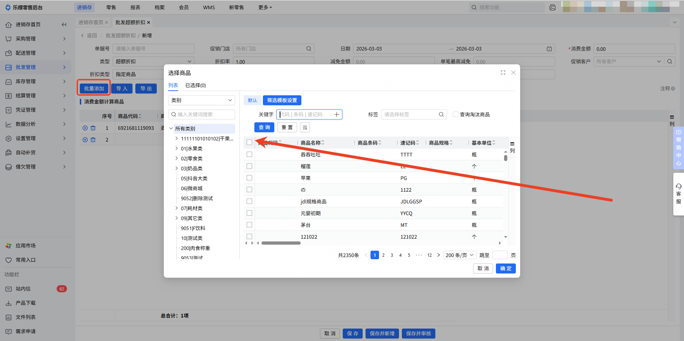Open the 200 条/页 page size dropdown
Screen dimensions: 684x341
pos(460,255)
